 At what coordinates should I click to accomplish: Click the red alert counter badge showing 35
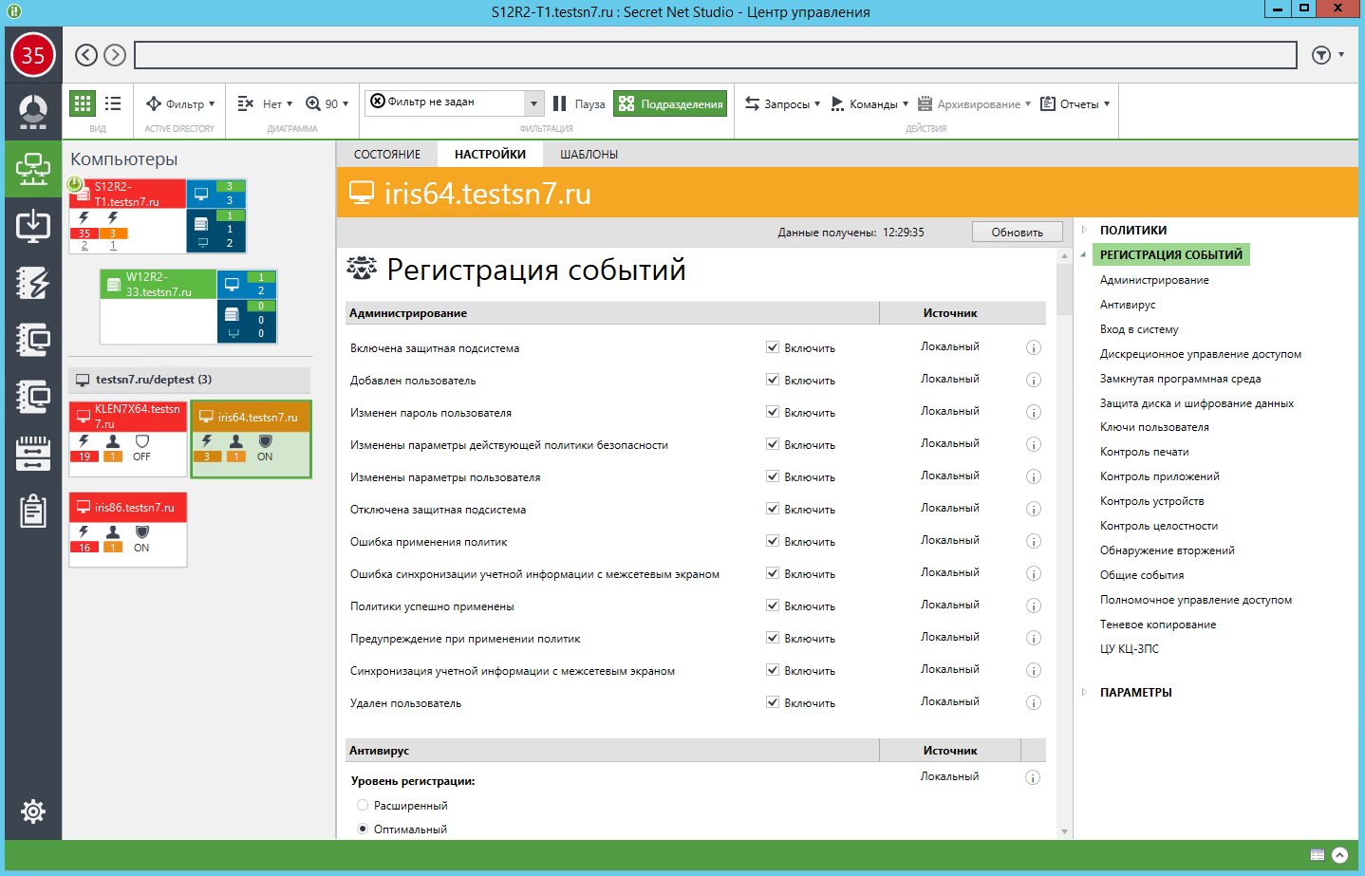pyautogui.click(x=33, y=55)
